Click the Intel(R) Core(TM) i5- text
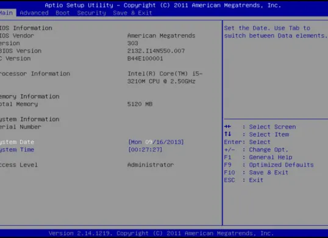 click(165, 74)
